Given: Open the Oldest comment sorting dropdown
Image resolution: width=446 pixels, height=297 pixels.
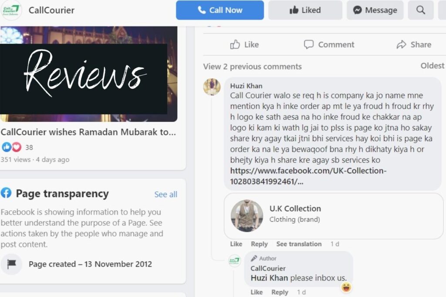Looking at the screenshot, I should pyautogui.click(x=432, y=66).
